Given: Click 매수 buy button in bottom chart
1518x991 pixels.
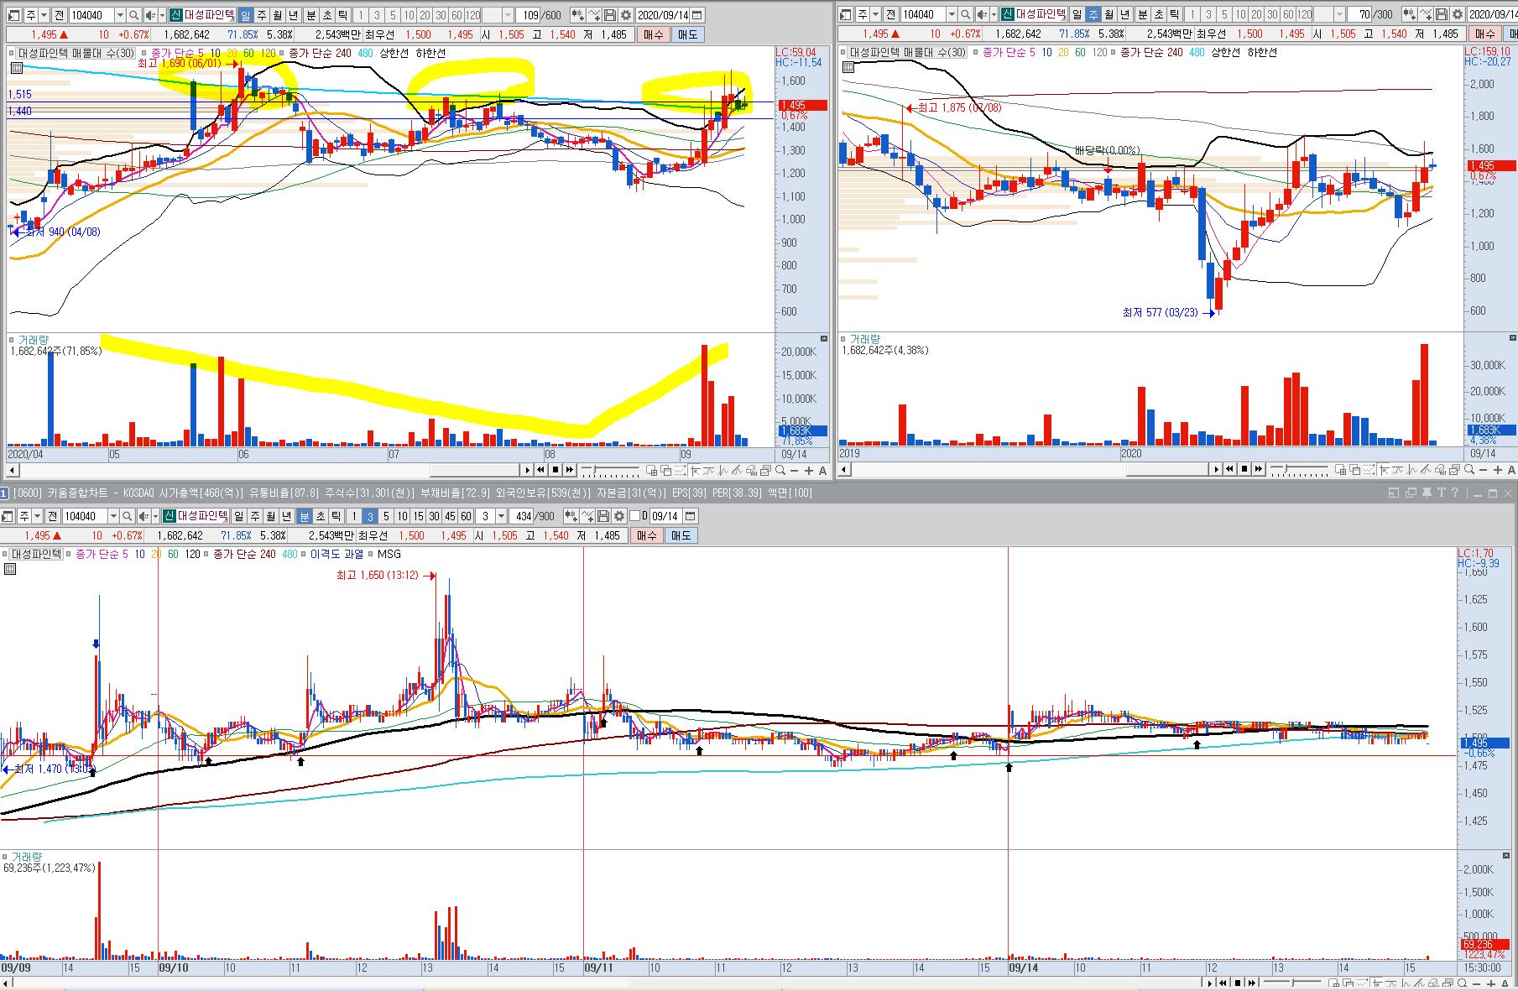Looking at the screenshot, I should pos(649,535).
